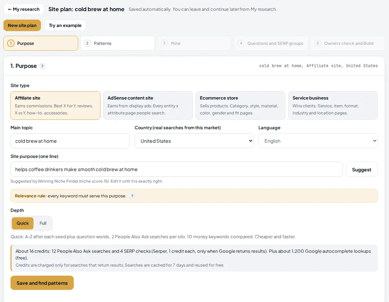The height and width of the screenshot is (302, 389).
Task: Focus the Main topic input field
Action: coord(70,141)
